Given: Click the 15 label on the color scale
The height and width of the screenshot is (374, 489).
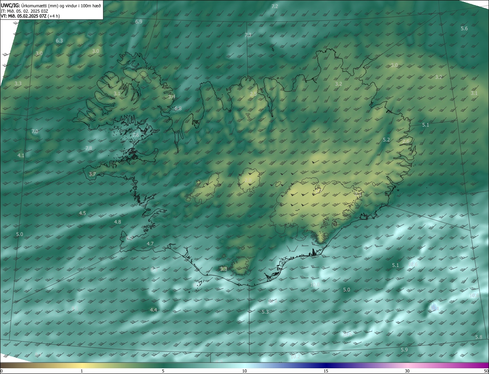Looking at the screenshot, I should [x=326, y=371].
